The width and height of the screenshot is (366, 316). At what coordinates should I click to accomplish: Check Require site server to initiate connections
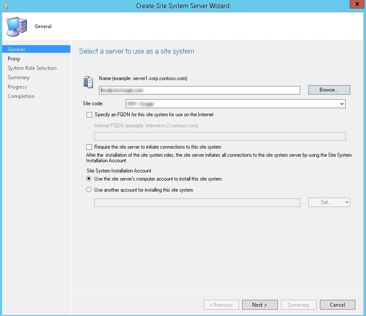[x=89, y=147]
